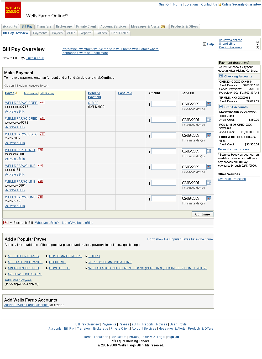
Task: Sort by Last Paid column
Action: (125, 93)
